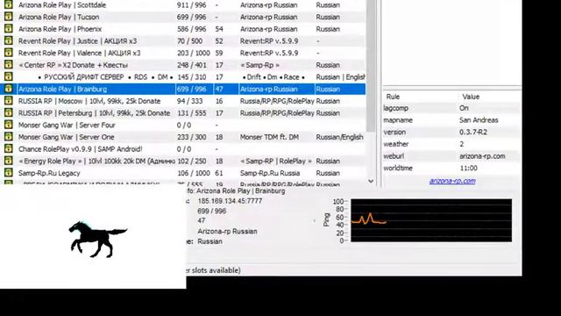This screenshot has width=561, height=316.
Task: Click server address 185.169.134.45:7777
Action: click(x=230, y=201)
